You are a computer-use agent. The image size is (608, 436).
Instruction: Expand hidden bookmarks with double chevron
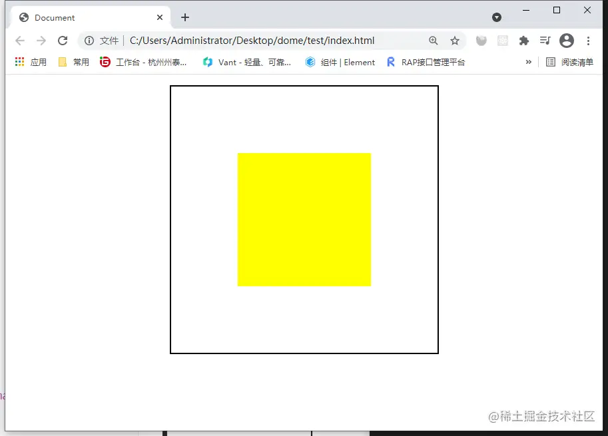pyautogui.click(x=529, y=62)
